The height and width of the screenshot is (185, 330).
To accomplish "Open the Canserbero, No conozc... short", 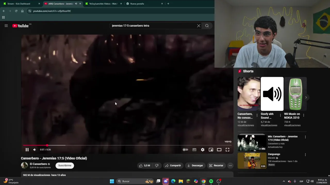I will (x=249, y=94).
